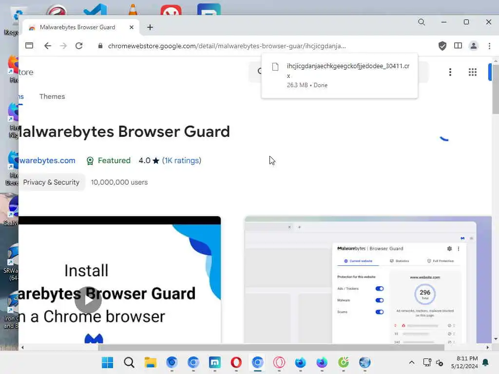View site info via the address bar padlock
The width and height of the screenshot is (499, 374).
pyautogui.click(x=100, y=46)
